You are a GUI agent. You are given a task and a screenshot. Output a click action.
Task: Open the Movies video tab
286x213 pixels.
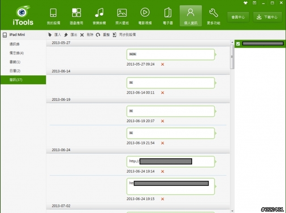click(x=145, y=16)
